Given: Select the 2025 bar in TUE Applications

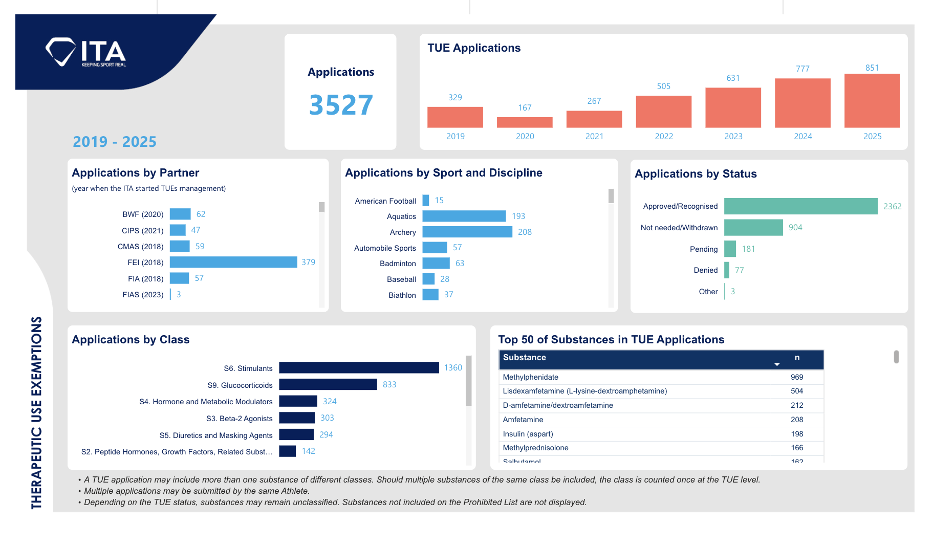Looking at the screenshot, I should [872, 101].
